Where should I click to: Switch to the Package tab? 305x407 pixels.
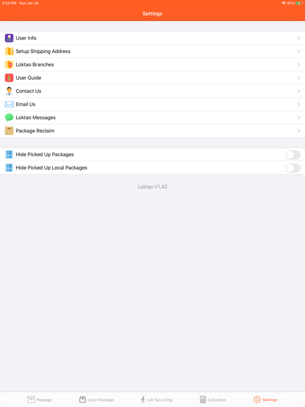point(40,400)
